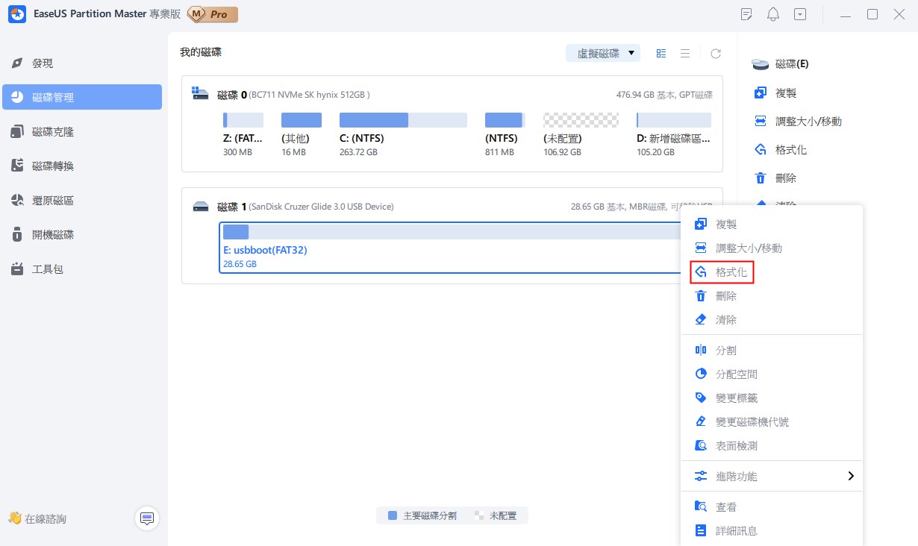The height and width of the screenshot is (546, 918).
Task: Expand 進階功能 submenu arrow
Action: tap(850, 476)
